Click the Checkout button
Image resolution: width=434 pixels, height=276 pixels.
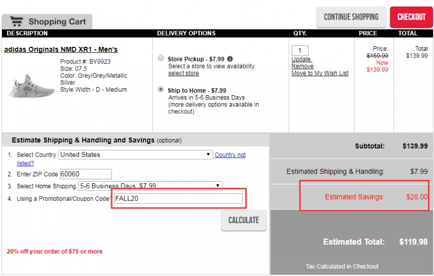click(411, 17)
